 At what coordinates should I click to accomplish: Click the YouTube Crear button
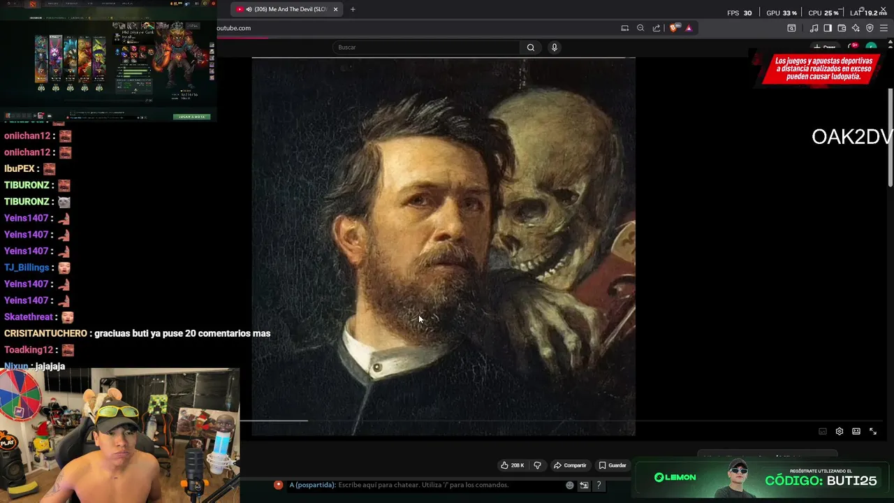pyautogui.click(x=826, y=48)
